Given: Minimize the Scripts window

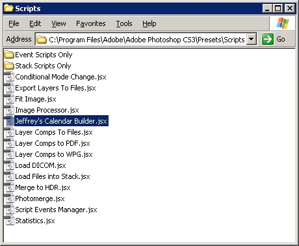Looking at the screenshot, I should (267, 8).
